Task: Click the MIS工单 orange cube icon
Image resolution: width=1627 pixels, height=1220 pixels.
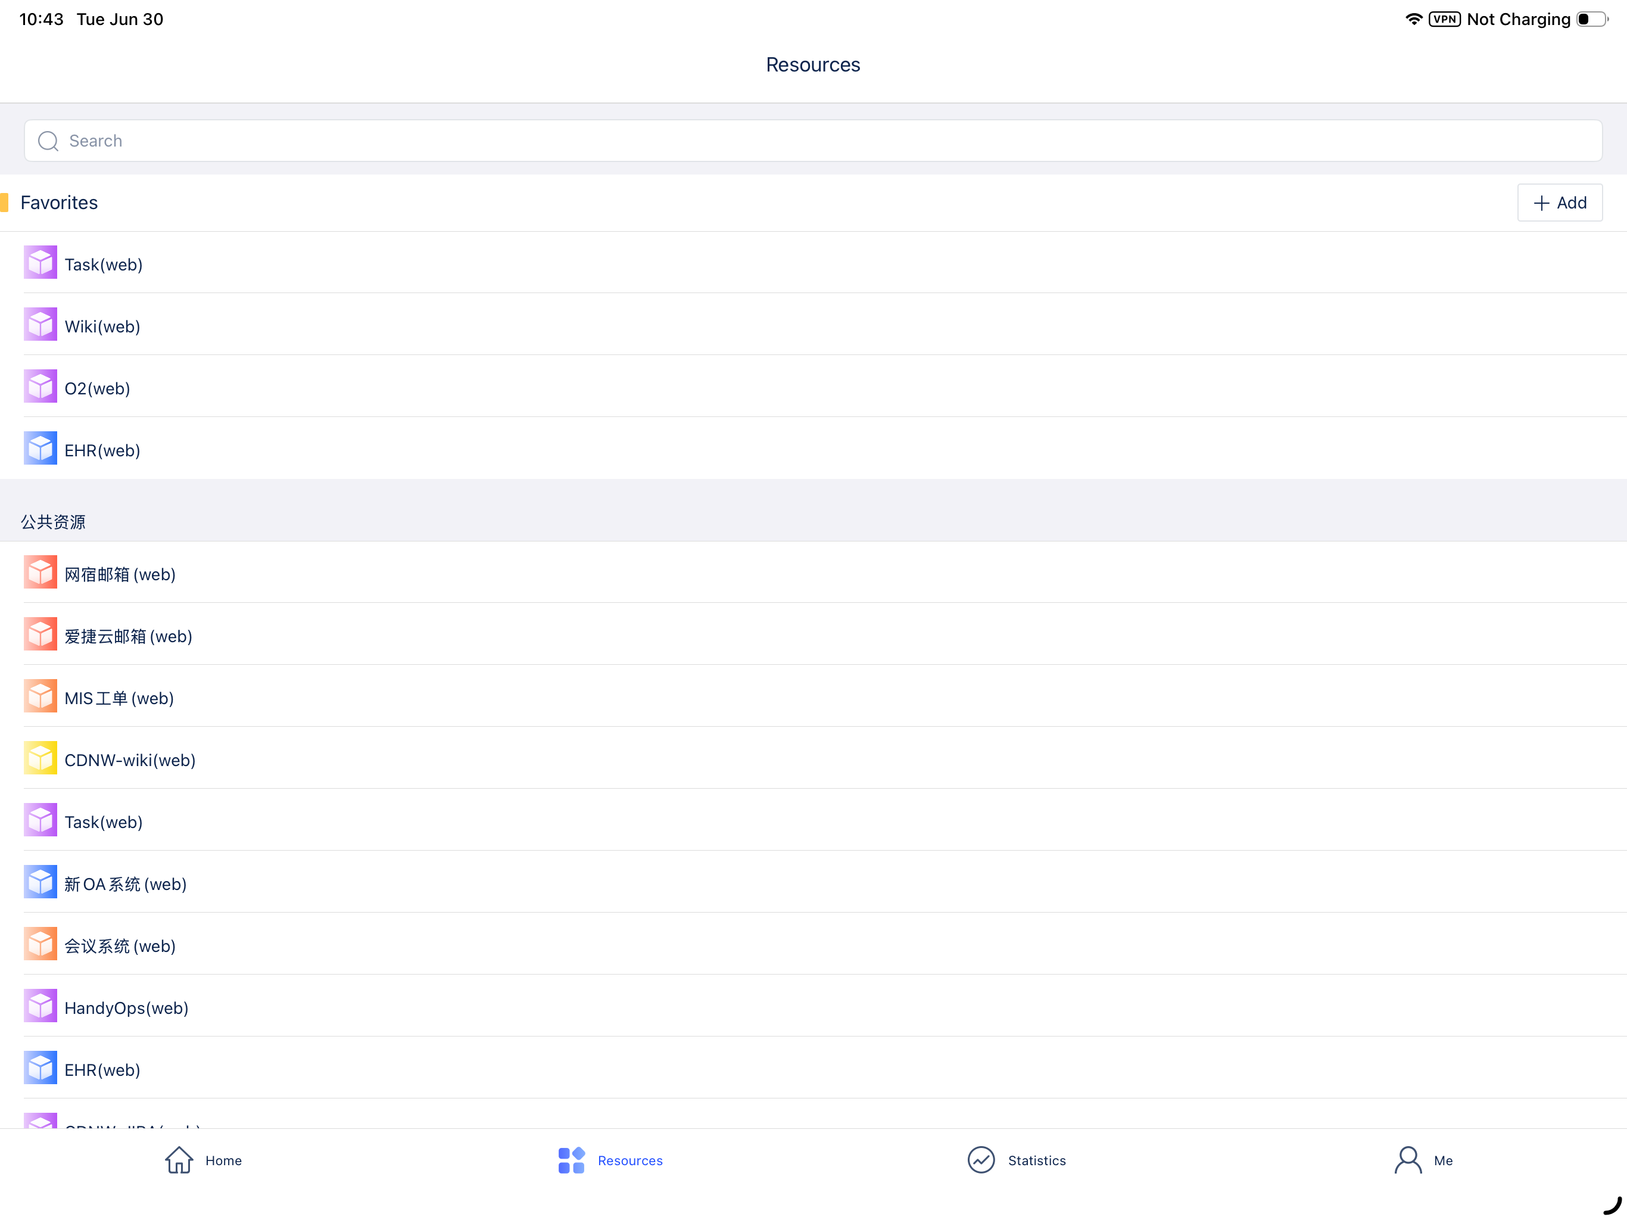Action: click(x=40, y=696)
